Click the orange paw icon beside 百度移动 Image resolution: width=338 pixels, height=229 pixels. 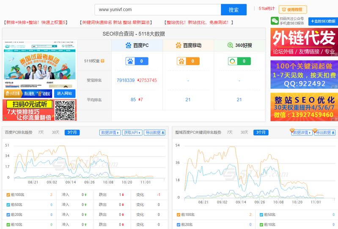(x=179, y=45)
